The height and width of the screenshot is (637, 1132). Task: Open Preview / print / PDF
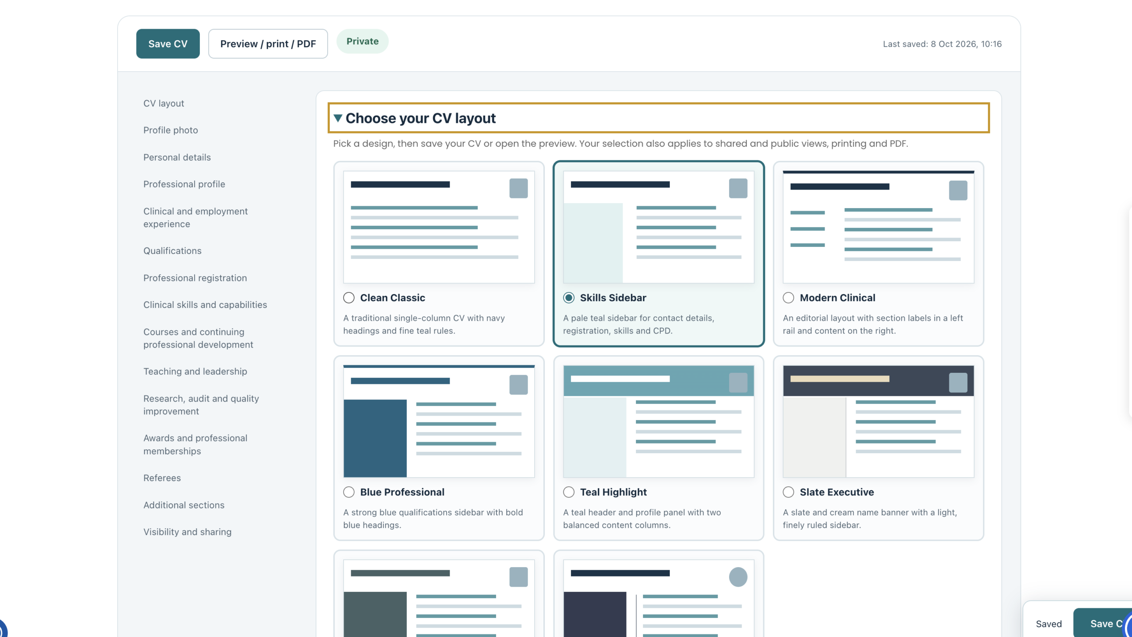click(x=268, y=44)
